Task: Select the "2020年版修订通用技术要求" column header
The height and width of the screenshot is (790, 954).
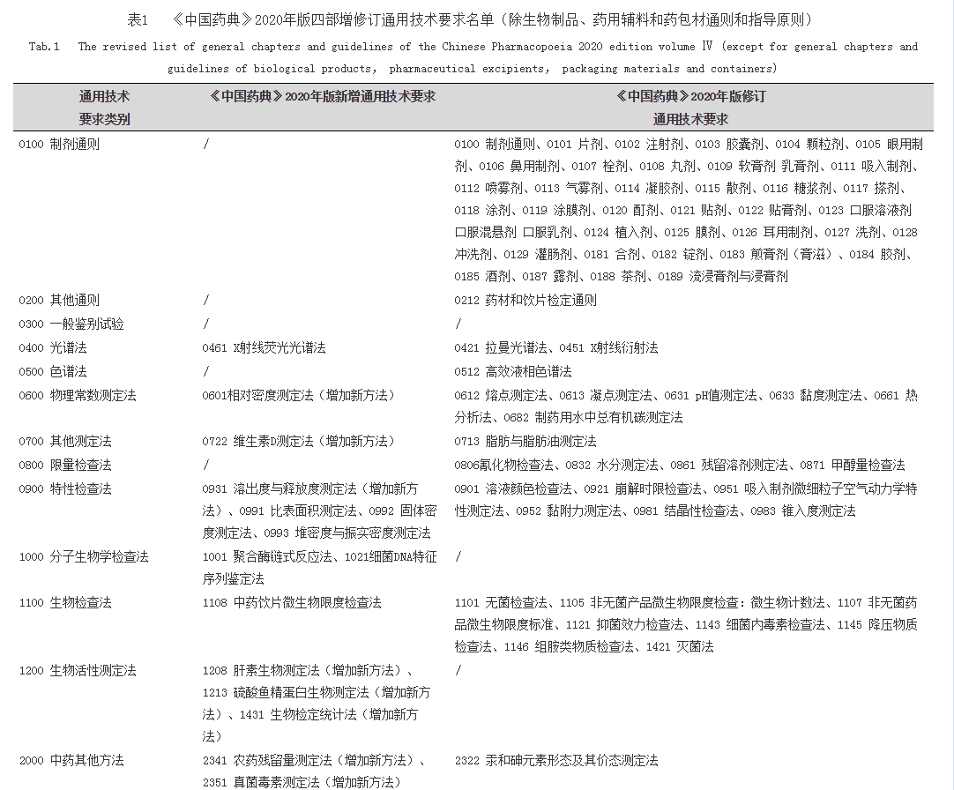Action: 689,108
